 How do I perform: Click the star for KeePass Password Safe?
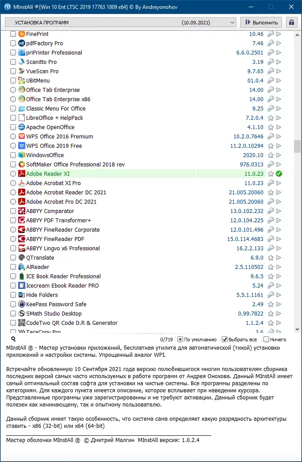271,304
